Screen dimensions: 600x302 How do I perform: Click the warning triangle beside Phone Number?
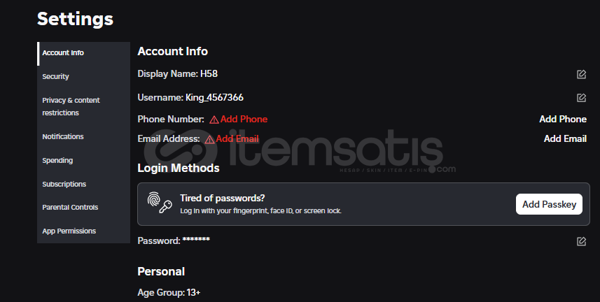pos(214,120)
